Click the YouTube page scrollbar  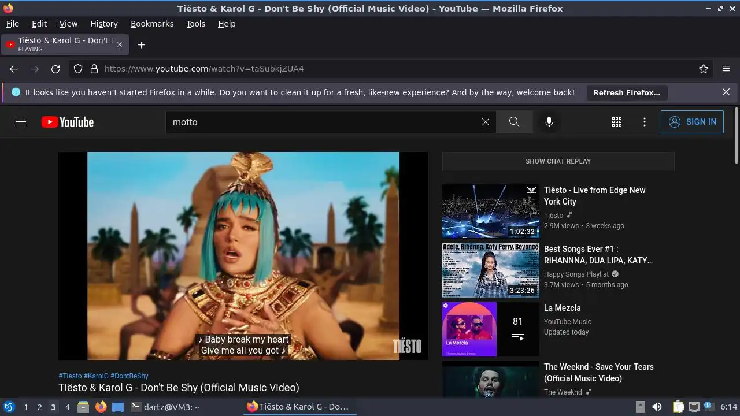pyautogui.click(x=736, y=135)
